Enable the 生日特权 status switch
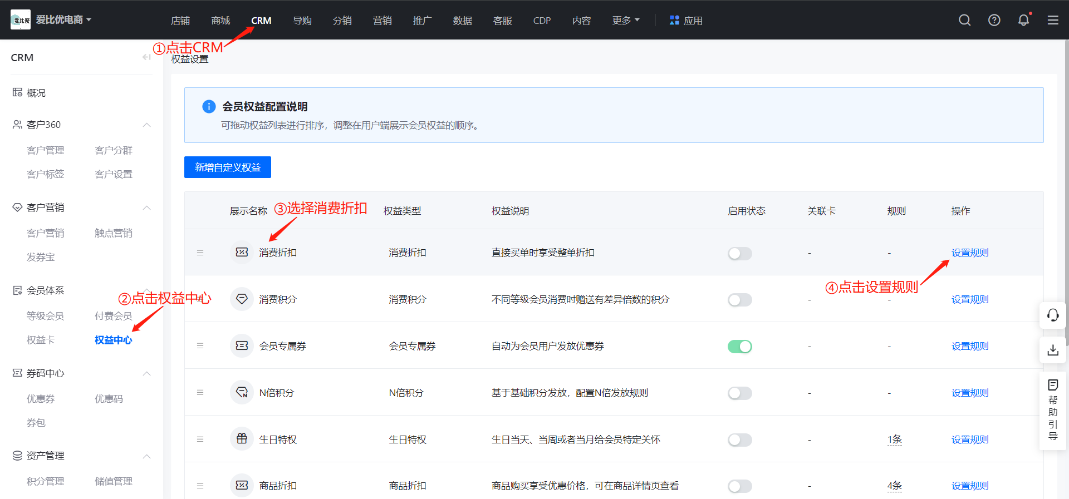 click(x=740, y=440)
